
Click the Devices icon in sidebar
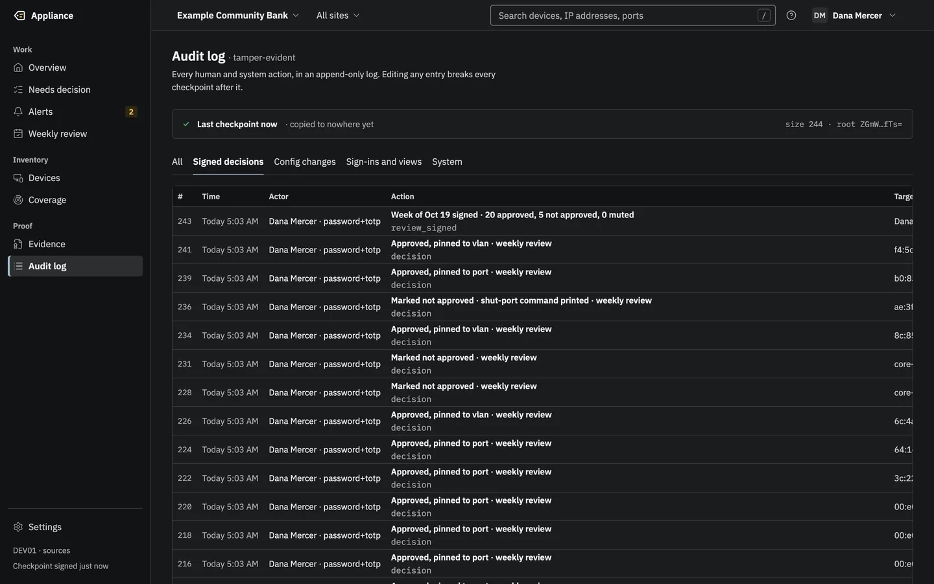(18, 178)
